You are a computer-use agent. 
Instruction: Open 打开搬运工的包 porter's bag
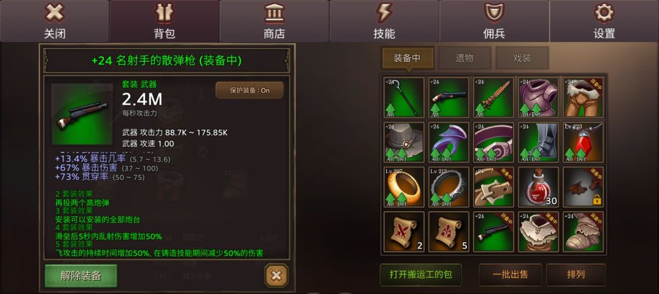pyautogui.click(x=420, y=274)
